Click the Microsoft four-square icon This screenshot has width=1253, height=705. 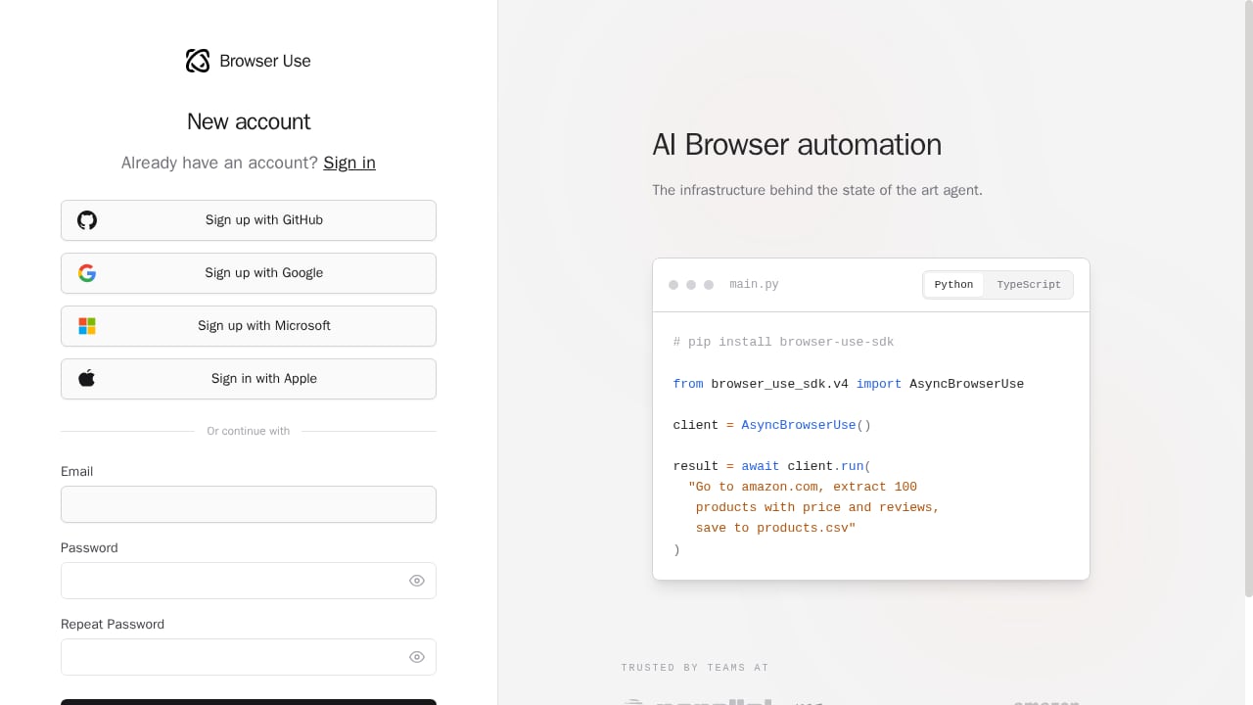pyautogui.click(x=87, y=326)
